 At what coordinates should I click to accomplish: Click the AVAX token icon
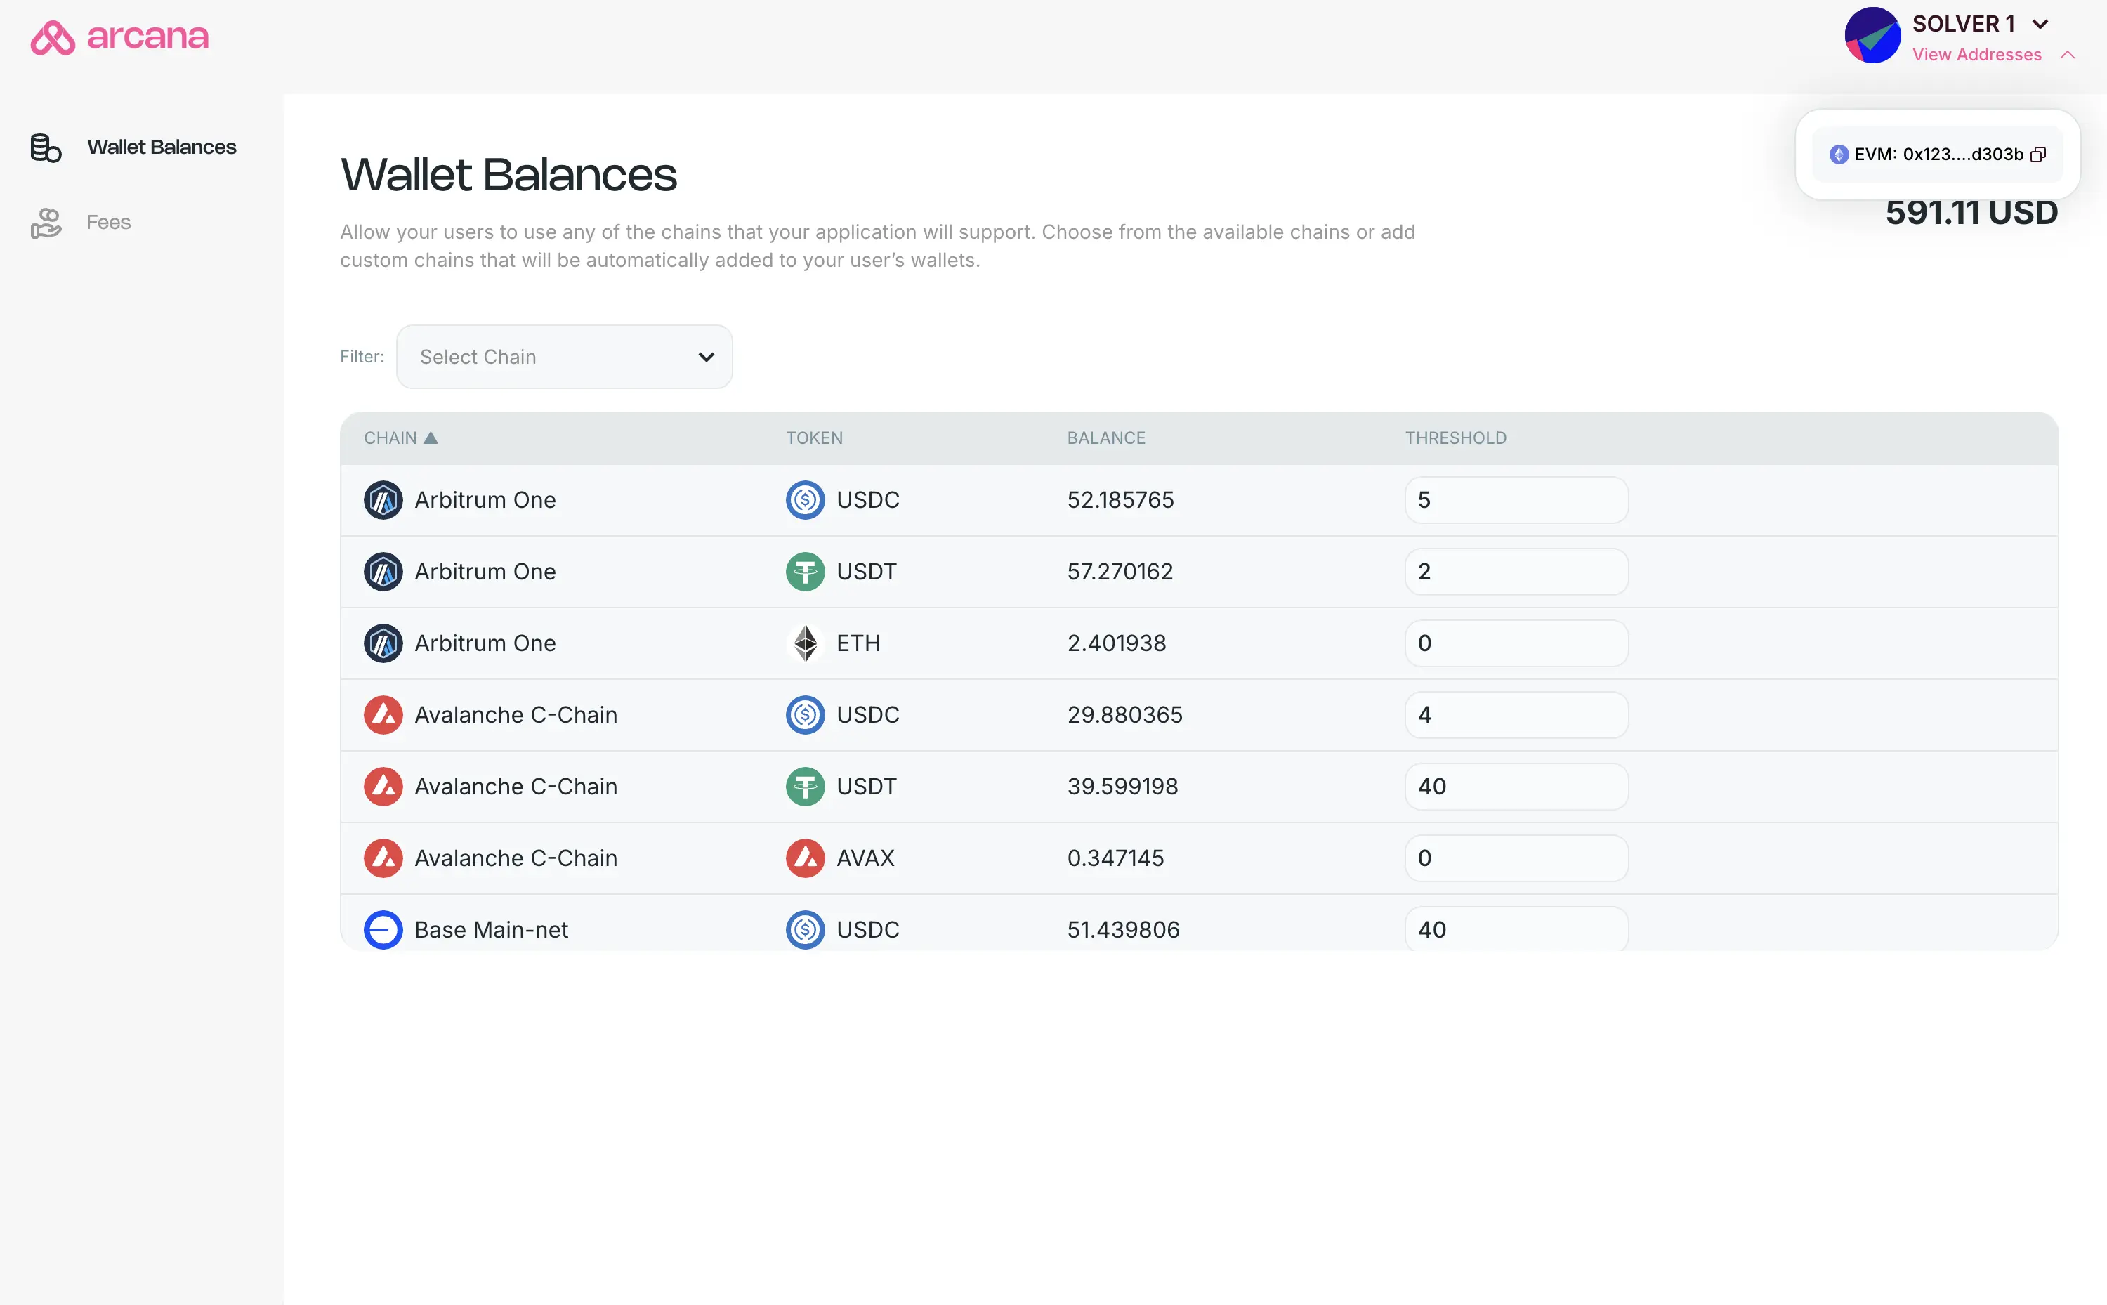click(x=805, y=858)
